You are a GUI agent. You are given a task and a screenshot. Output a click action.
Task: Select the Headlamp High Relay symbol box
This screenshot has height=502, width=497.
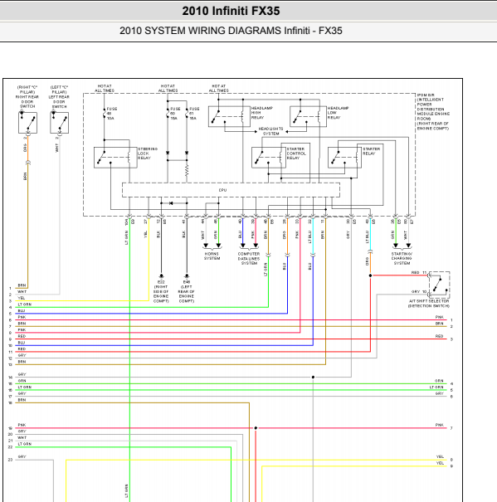tap(229, 116)
